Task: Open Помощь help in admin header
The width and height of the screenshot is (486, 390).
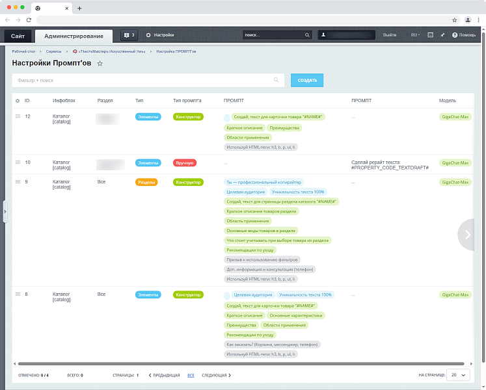Action: pos(464,34)
